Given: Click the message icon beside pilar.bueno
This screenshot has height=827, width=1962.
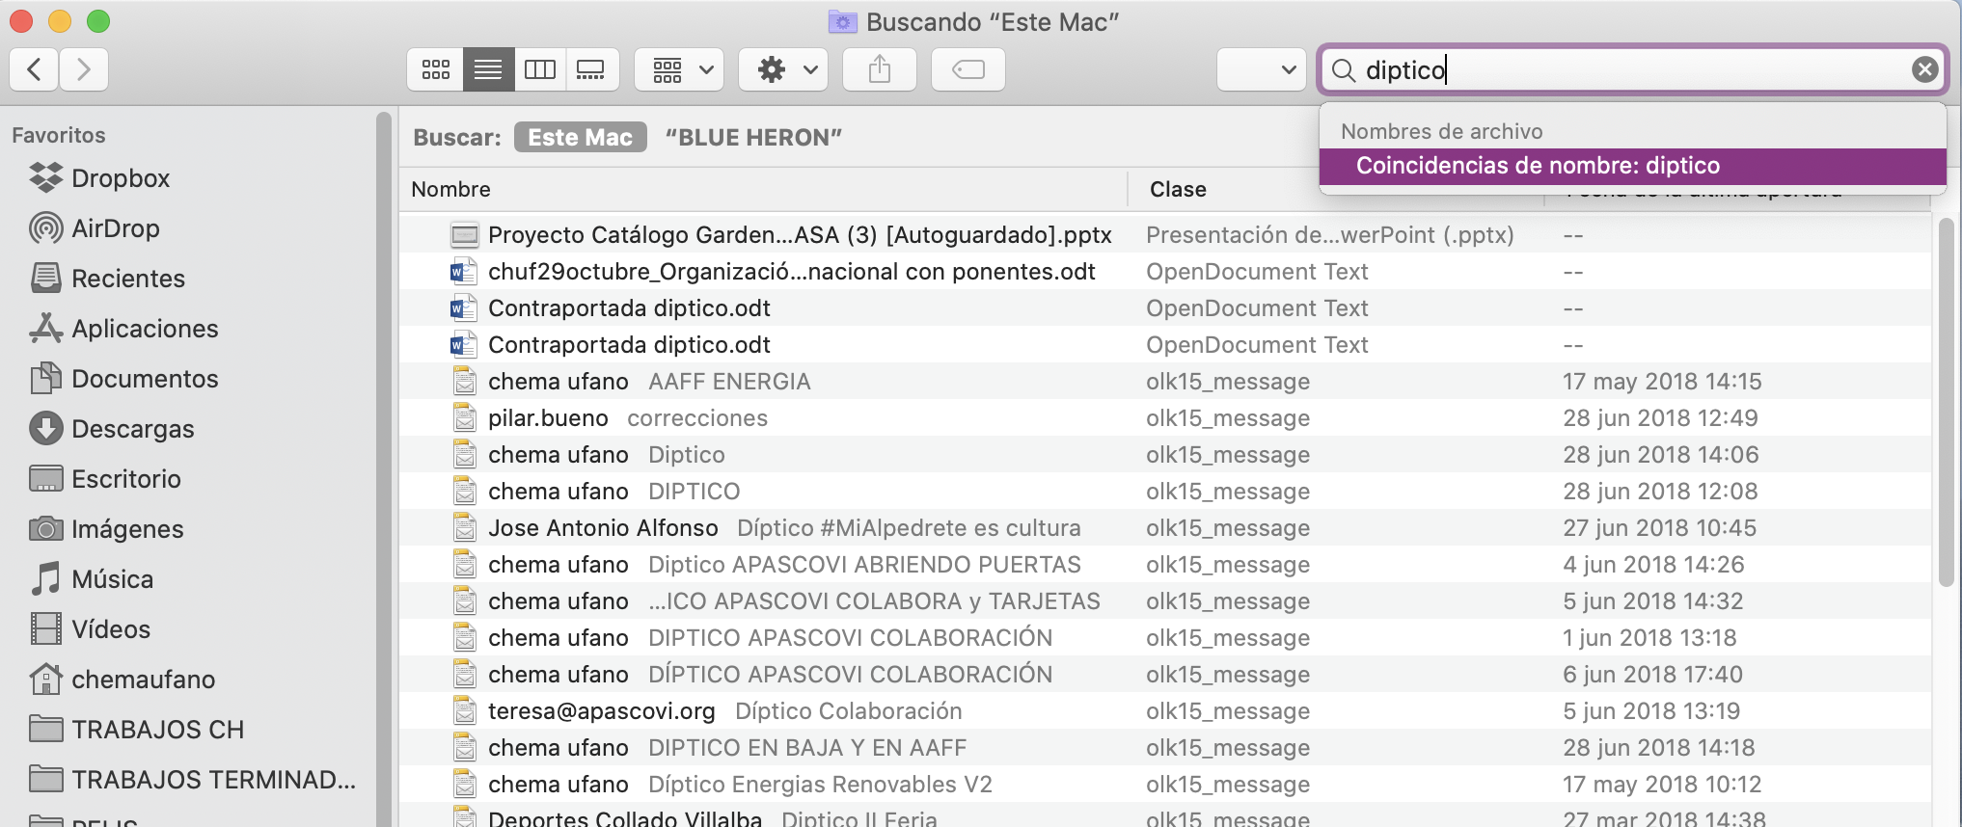Looking at the screenshot, I should pyautogui.click(x=465, y=418).
